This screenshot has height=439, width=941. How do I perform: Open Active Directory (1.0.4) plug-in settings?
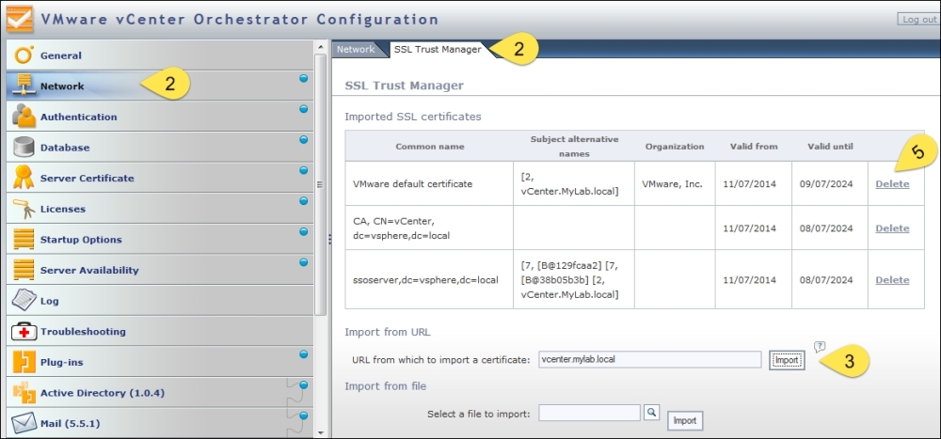[160, 393]
